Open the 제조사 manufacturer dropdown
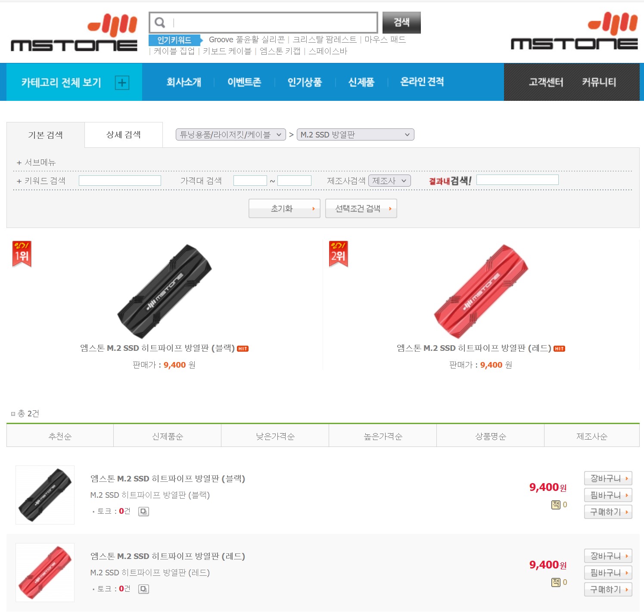This screenshot has width=644, height=612. 389,181
